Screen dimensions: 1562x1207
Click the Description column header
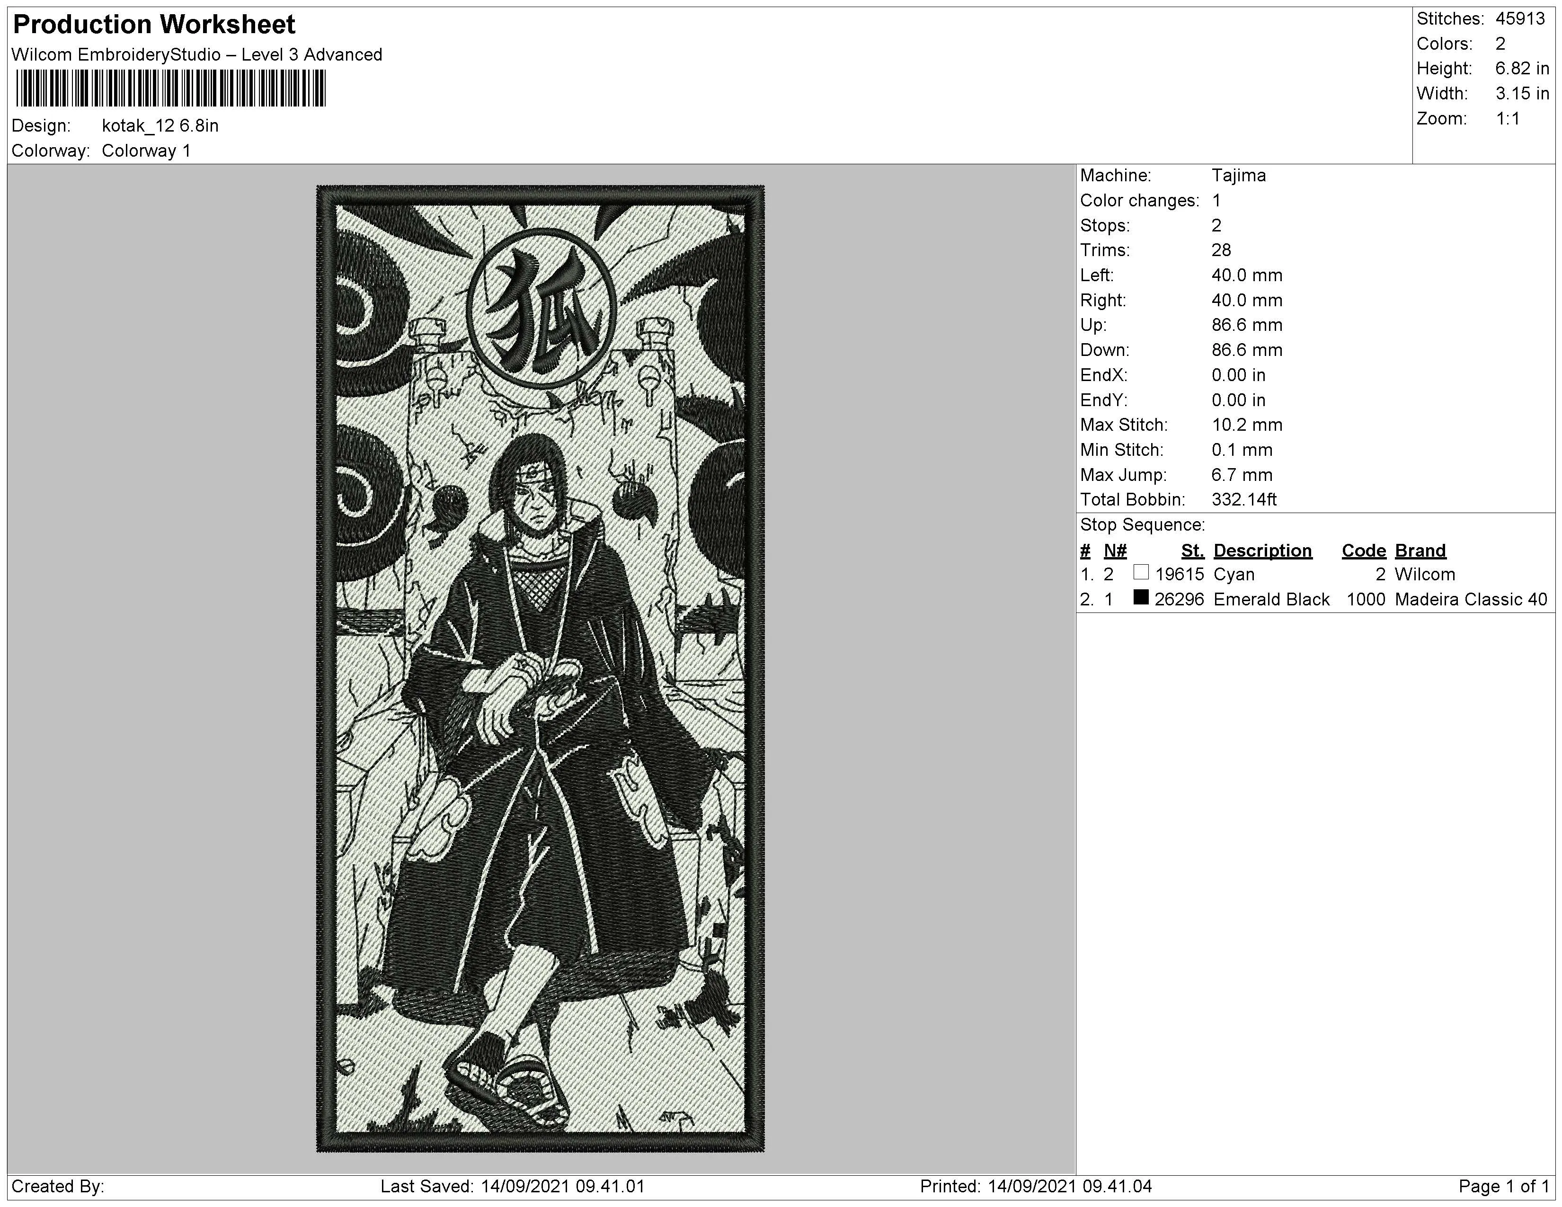1263,551
